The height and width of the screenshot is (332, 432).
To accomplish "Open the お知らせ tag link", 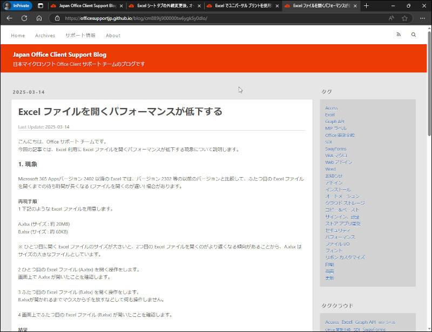I will click(334, 176).
